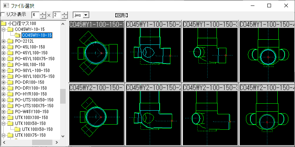Expand the PO-45YL100-150 folder node

[3, 53]
